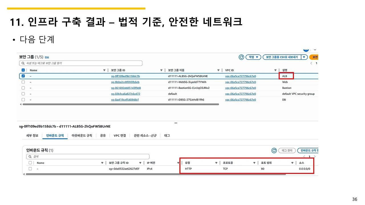Viewport: 365px width, 205px height.
Task: Select the 태그 tab
Action: 167,136
